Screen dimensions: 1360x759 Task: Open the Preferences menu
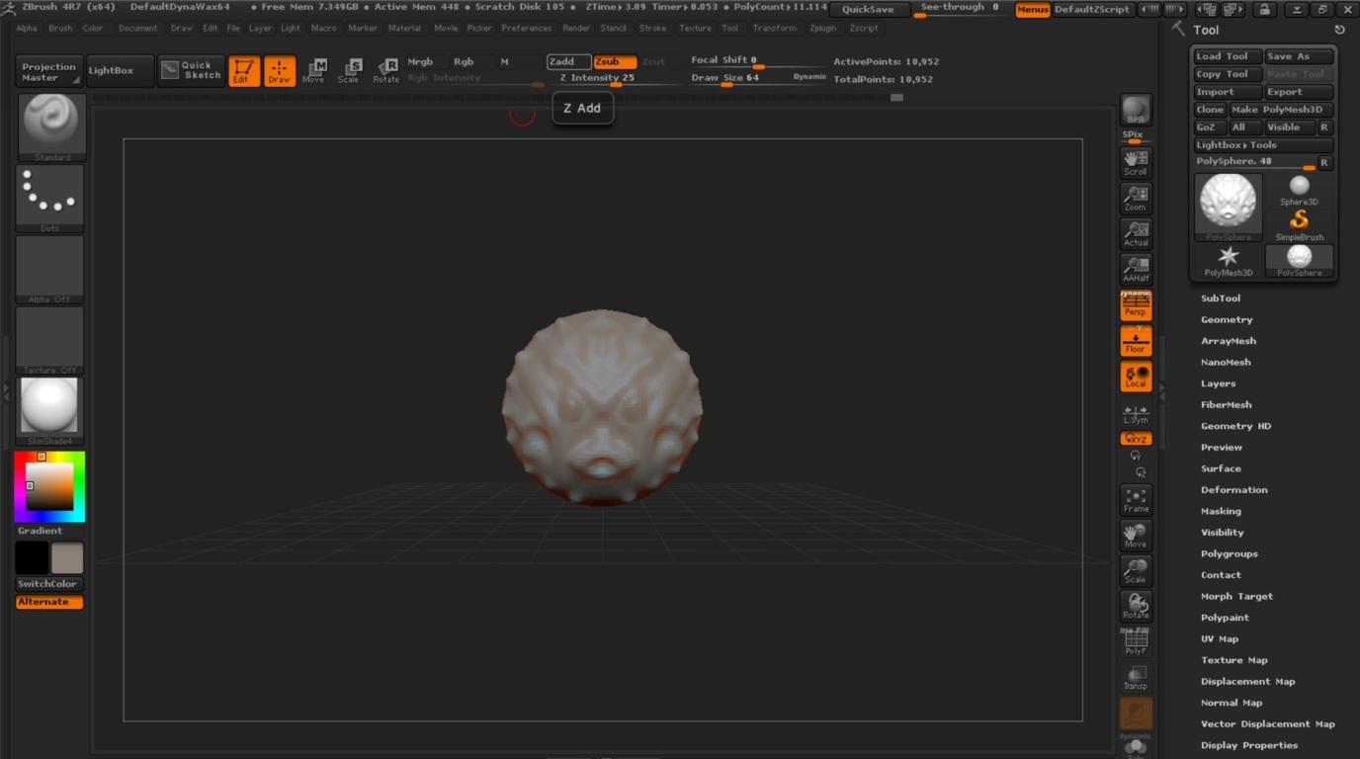(x=527, y=28)
